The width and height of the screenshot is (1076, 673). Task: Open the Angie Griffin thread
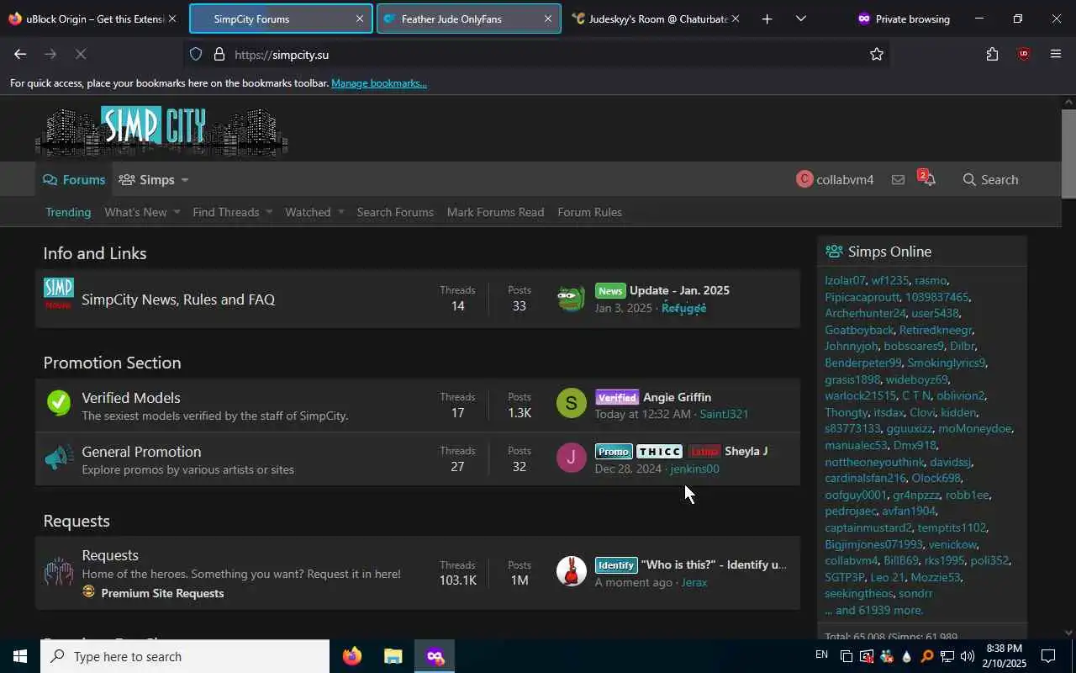[677, 397]
